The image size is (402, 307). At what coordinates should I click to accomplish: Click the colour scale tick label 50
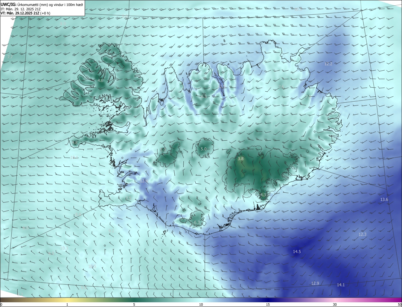(x=399, y=304)
